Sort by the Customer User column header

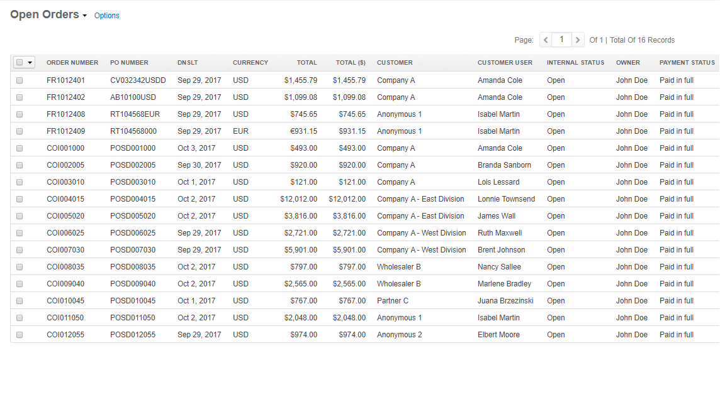tap(505, 63)
